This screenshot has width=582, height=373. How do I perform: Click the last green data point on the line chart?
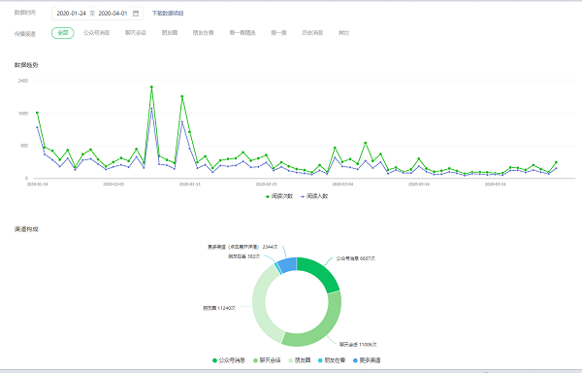coord(556,162)
